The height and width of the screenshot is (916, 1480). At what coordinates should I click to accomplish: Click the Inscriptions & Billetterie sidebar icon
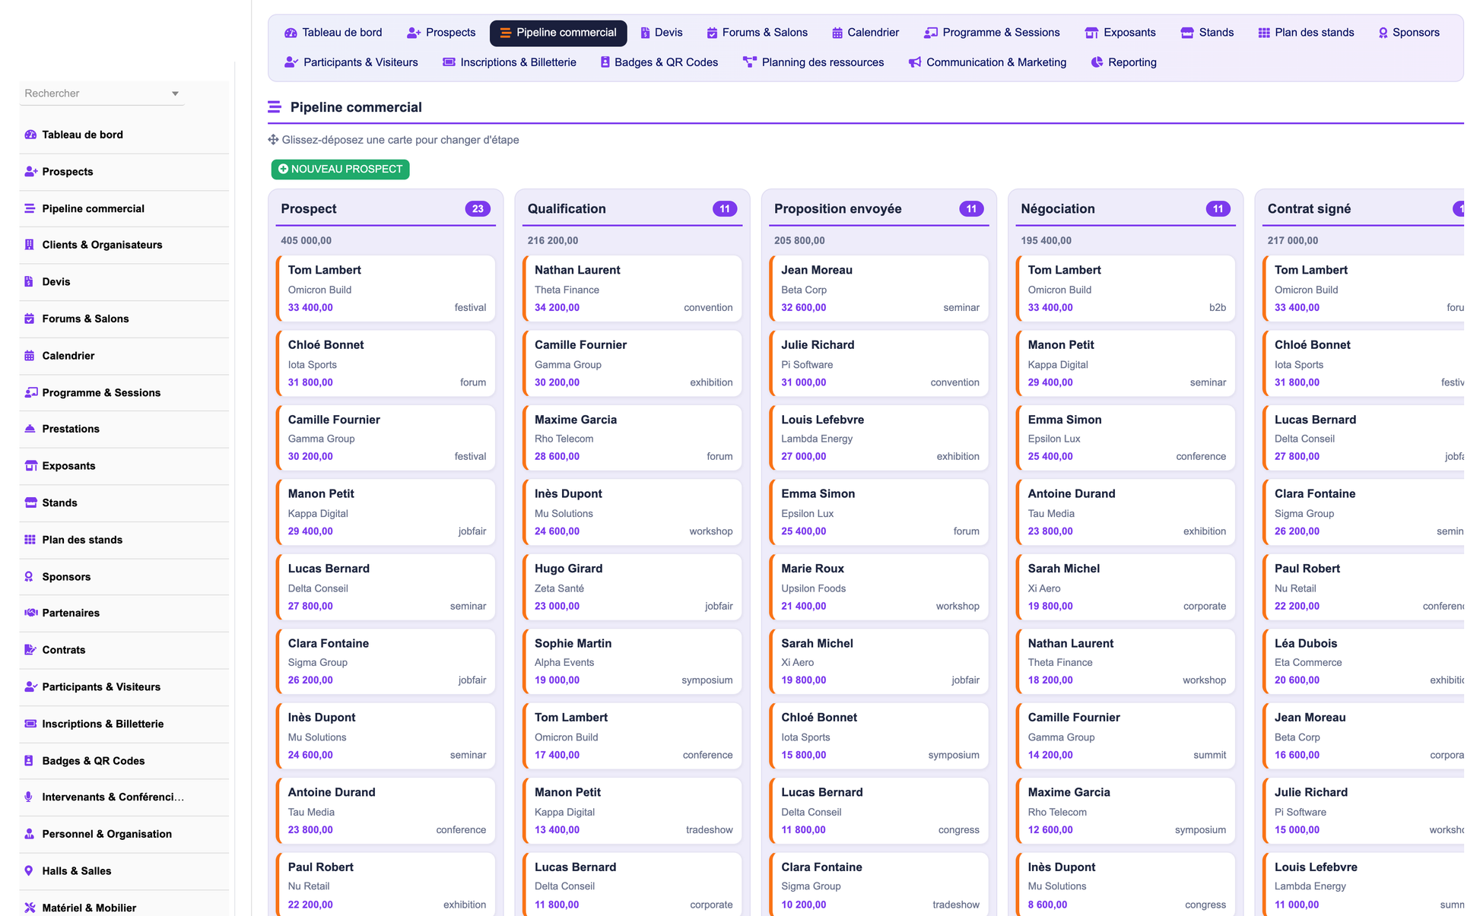click(x=31, y=724)
